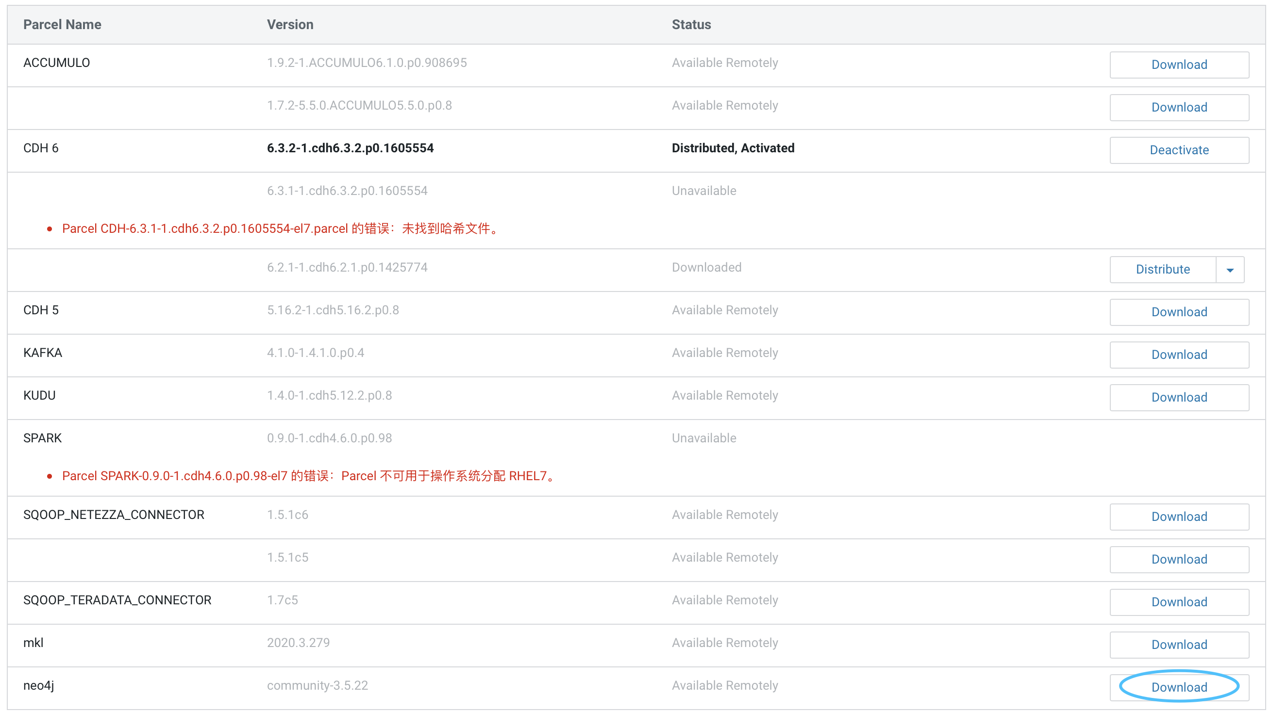Viewport: 1271px width, 712px height.
Task: Download the KUDU 1.4.0 parcel
Action: click(1179, 397)
